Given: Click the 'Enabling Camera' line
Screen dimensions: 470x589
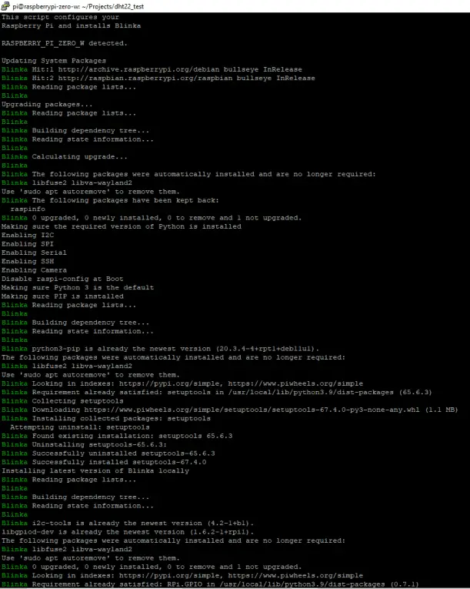Looking at the screenshot, I should click(x=34, y=270).
